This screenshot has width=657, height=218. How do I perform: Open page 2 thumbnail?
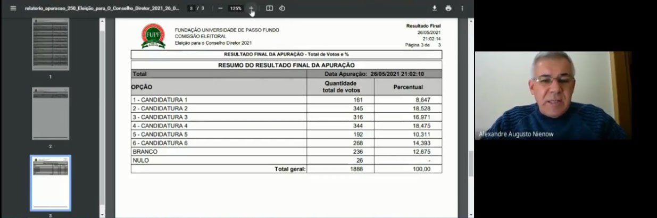click(51, 114)
